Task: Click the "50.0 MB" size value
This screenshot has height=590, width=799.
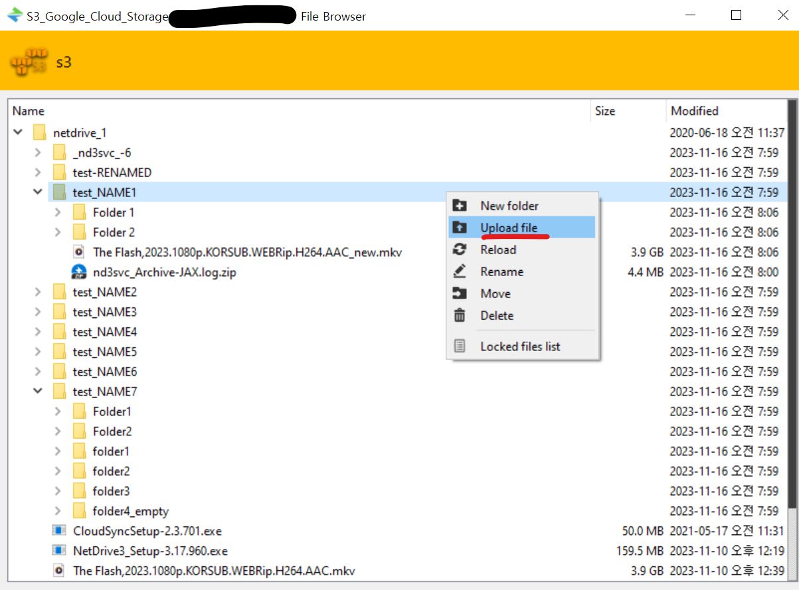Action: 642,531
